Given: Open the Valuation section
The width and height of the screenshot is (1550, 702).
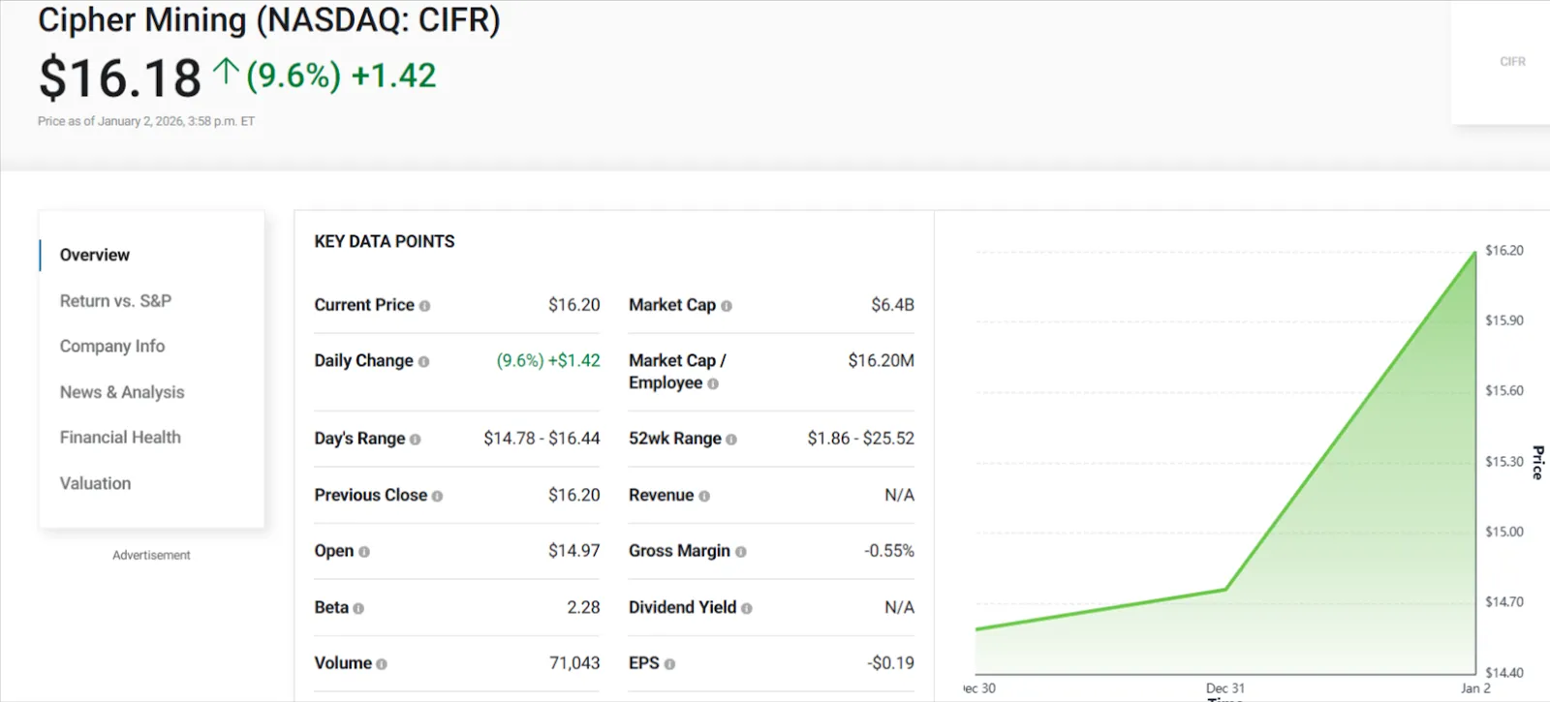Looking at the screenshot, I should 95,483.
